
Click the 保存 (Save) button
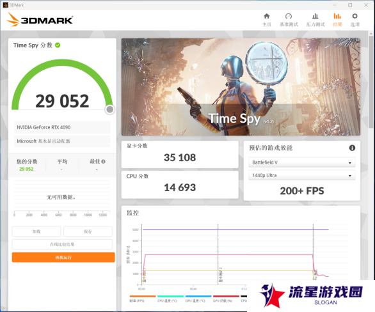(x=88, y=231)
